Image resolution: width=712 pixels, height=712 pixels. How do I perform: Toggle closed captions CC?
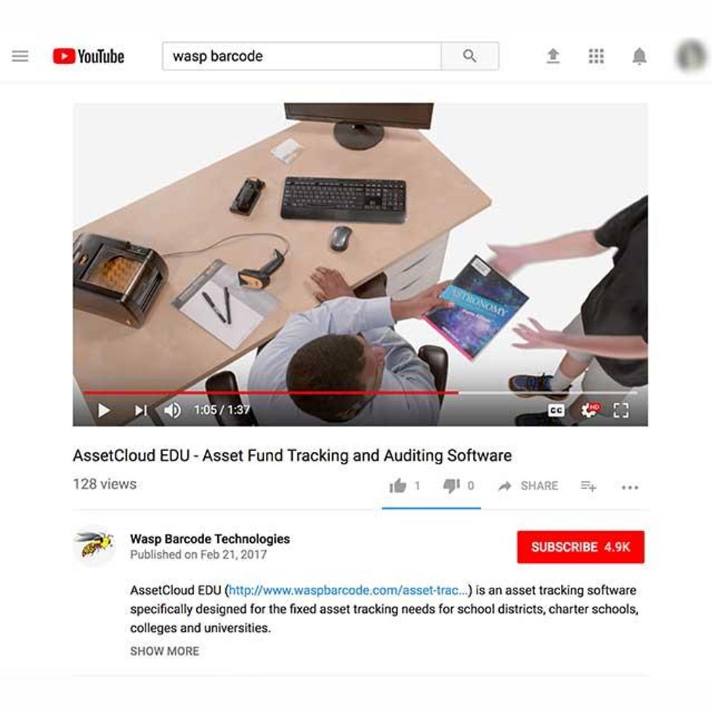pyautogui.click(x=557, y=410)
